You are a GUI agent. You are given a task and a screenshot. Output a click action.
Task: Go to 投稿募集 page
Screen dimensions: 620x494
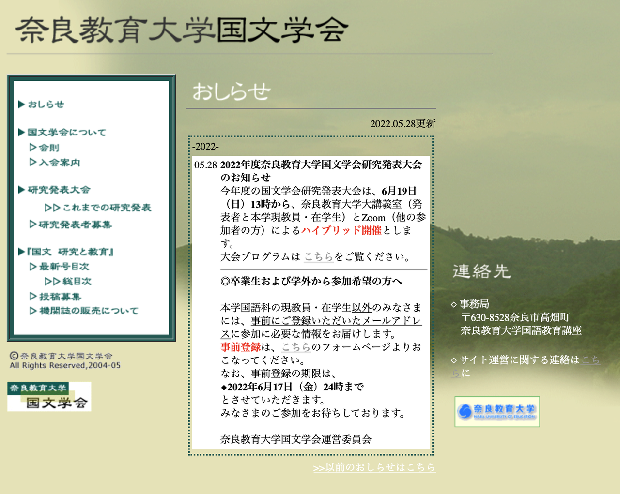(55, 296)
